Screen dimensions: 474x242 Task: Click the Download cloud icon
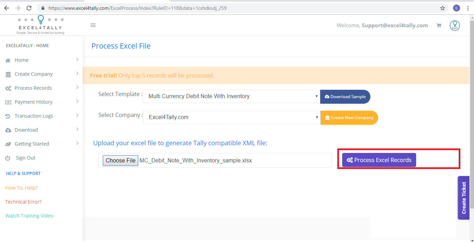point(8,130)
